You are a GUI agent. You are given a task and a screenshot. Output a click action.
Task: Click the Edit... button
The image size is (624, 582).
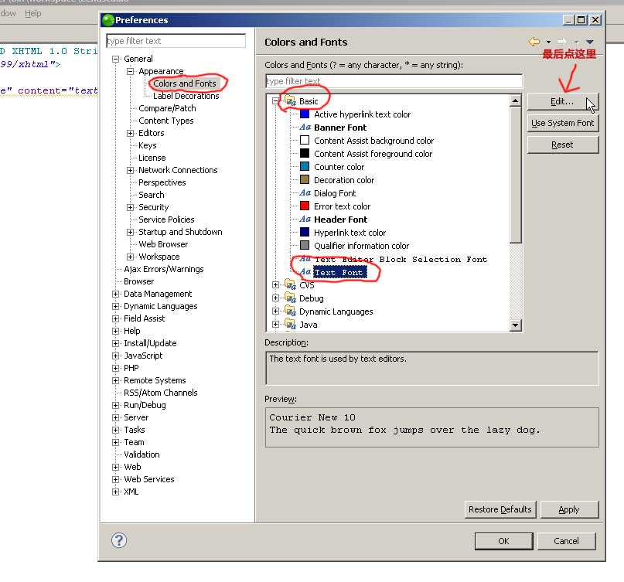(x=563, y=101)
